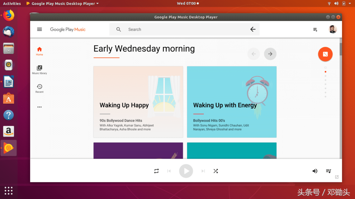This screenshot has height=199, width=355.
Task: Click the page scrollbar thumb
Action: 340,49
